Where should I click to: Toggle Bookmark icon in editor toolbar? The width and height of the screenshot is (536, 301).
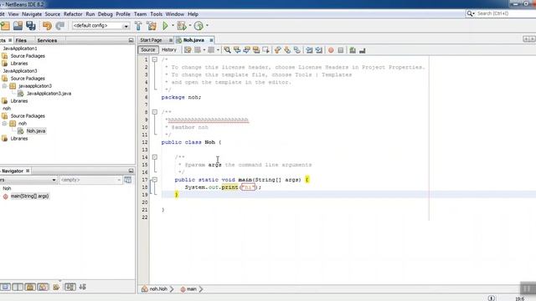coord(297,50)
